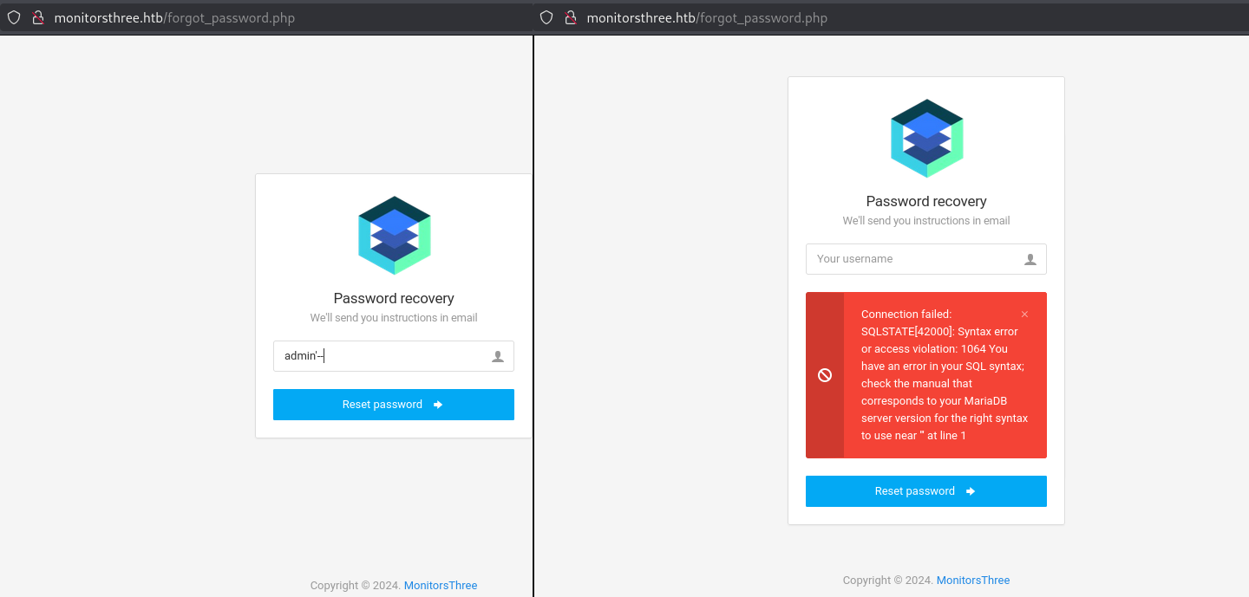The height and width of the screenshot is (597, 1249).
Task: Click the left URL monitorsthree.htb/forgot_password.php
Action: pos(174,17)
